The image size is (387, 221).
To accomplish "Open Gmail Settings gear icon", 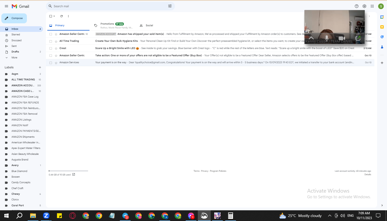I will pyautogui.click(x=364, y=6).
